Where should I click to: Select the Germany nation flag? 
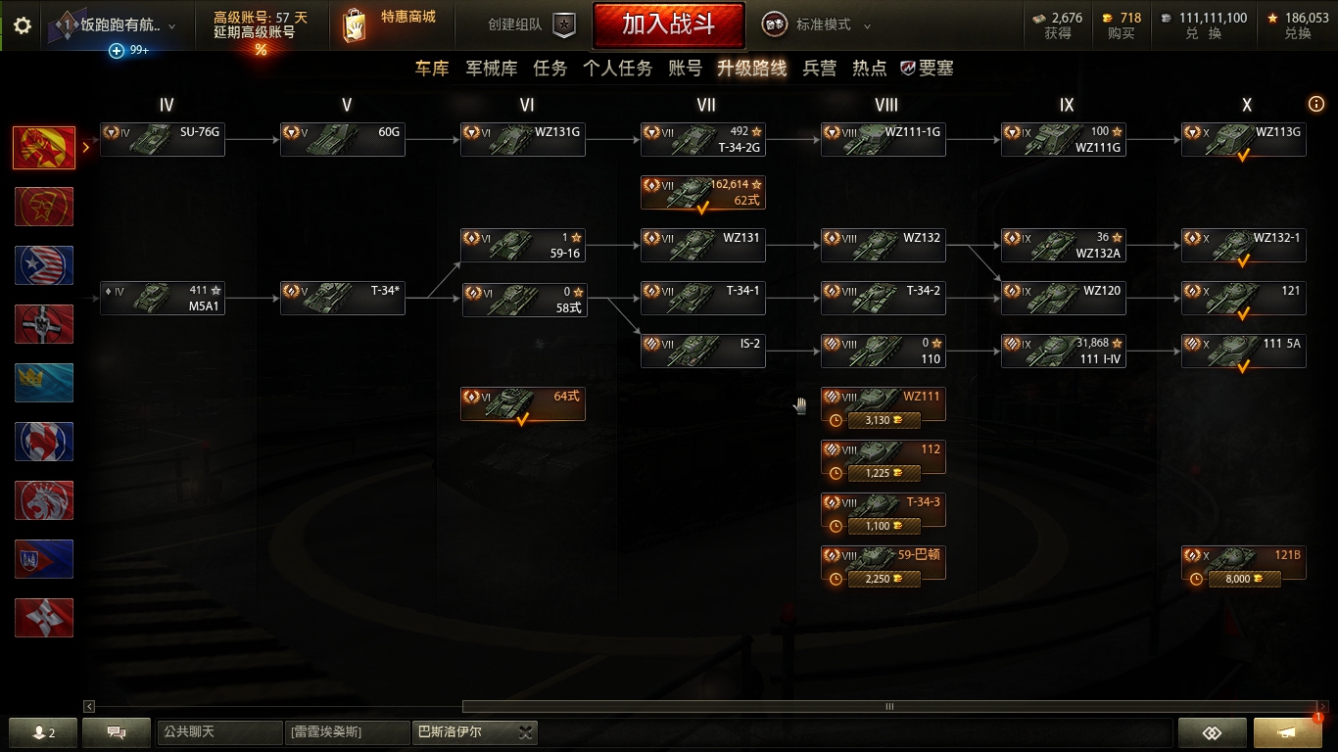point(44,324)
